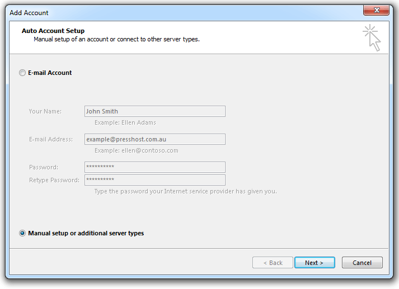Go back with the < Back button

(273, 263)
